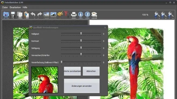Zoom out with the minus magnifier
The height and width of the screenshot is (99, 177).
157,15
